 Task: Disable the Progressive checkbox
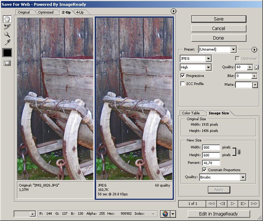[x=183, y=76]
